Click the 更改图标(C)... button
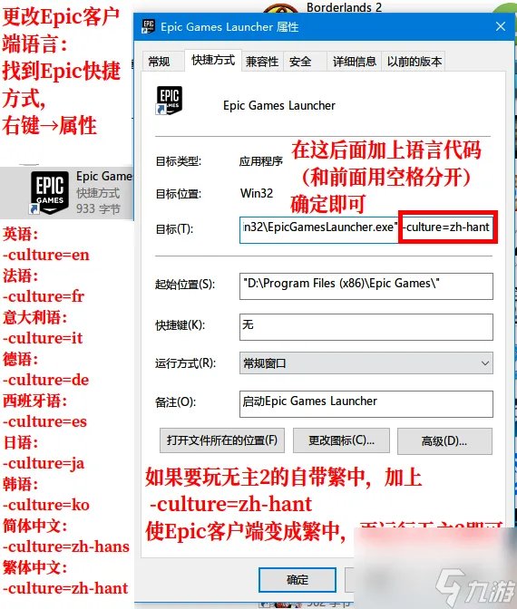517x609 pixels. 341,440
